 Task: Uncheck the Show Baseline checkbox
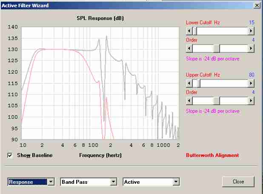[x=10, y=155]
